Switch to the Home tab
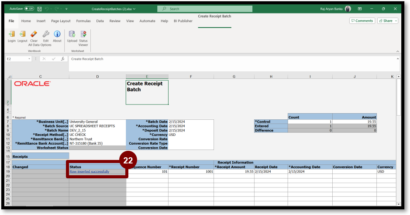Image resolution: width=410 pixels, height=215 pixels. tap(26, 21)
